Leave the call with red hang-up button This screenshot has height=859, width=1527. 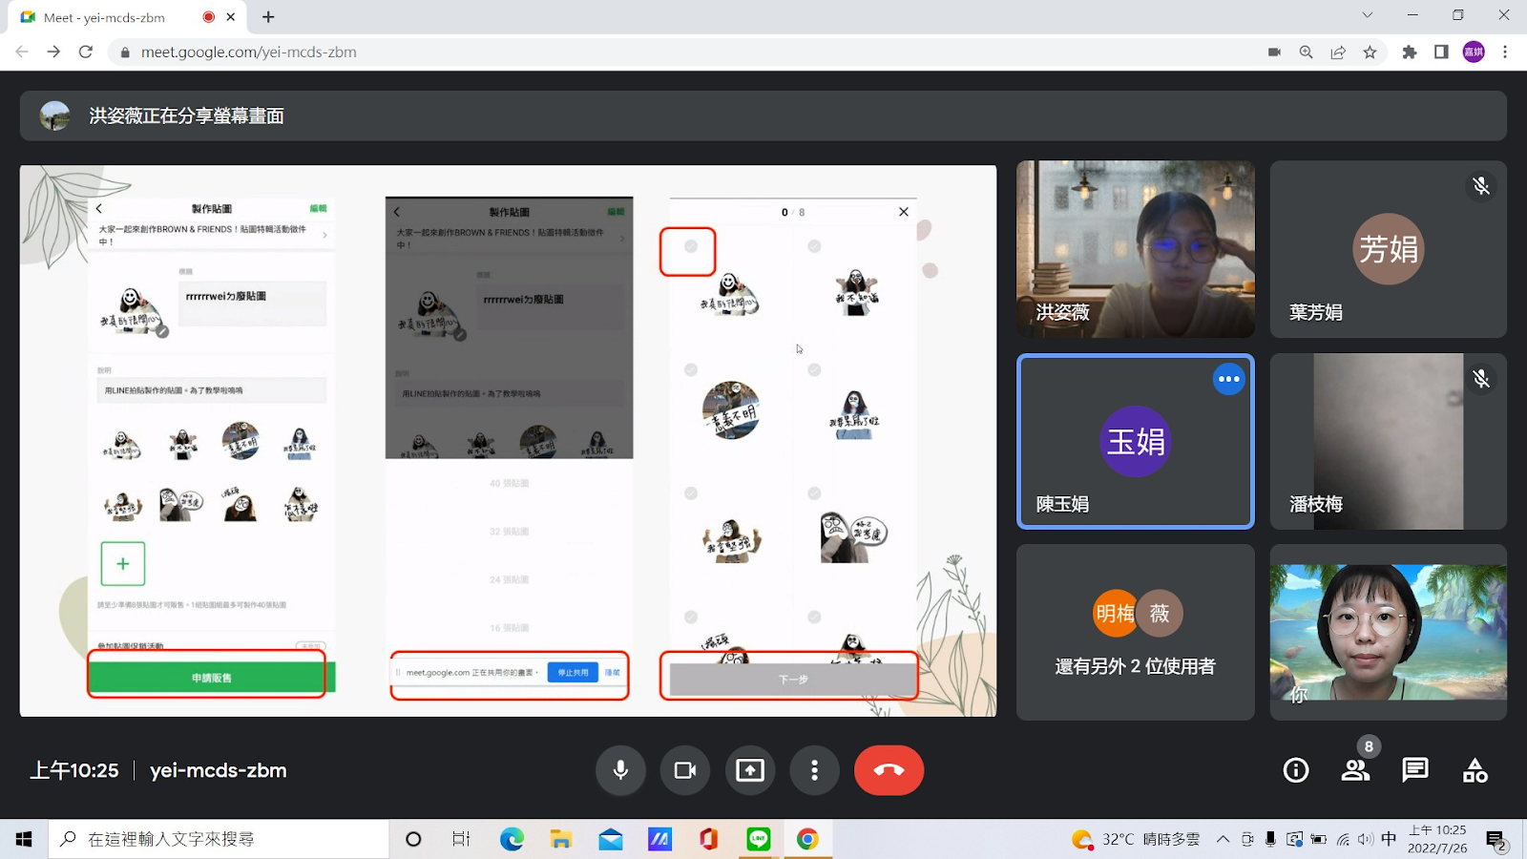[889, 770]
